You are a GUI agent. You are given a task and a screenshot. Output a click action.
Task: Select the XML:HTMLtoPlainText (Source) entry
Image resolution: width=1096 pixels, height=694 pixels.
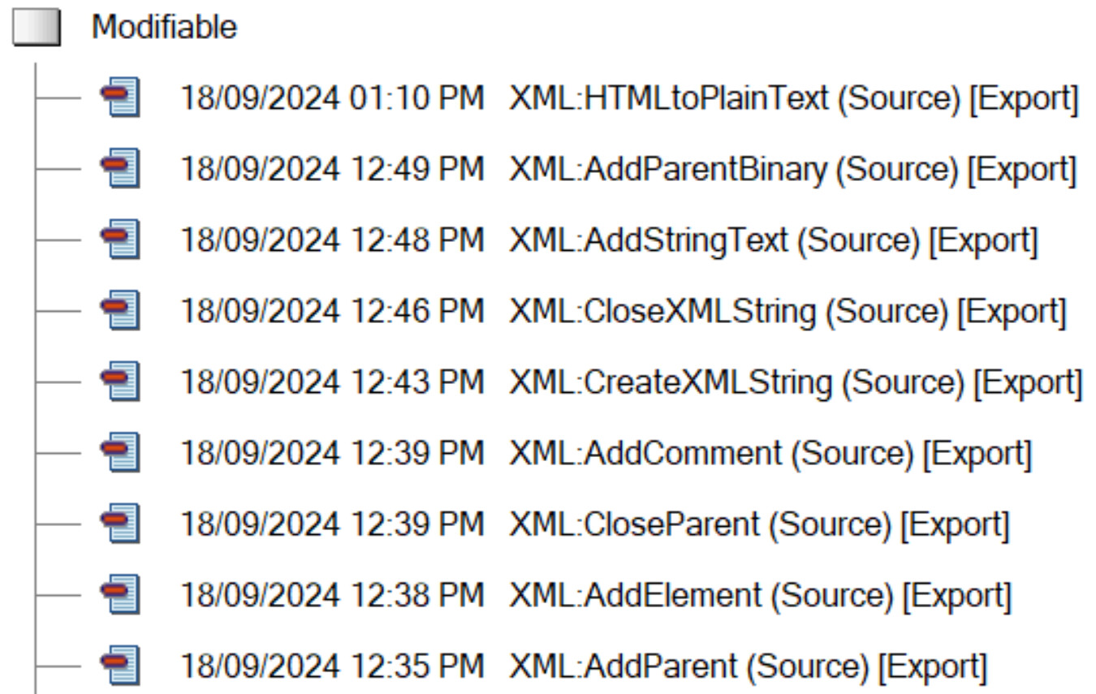792,98
